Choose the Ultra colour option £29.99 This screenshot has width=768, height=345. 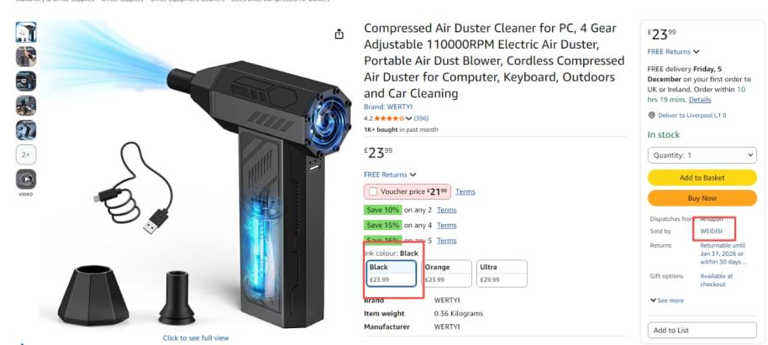tap(502, 273)
